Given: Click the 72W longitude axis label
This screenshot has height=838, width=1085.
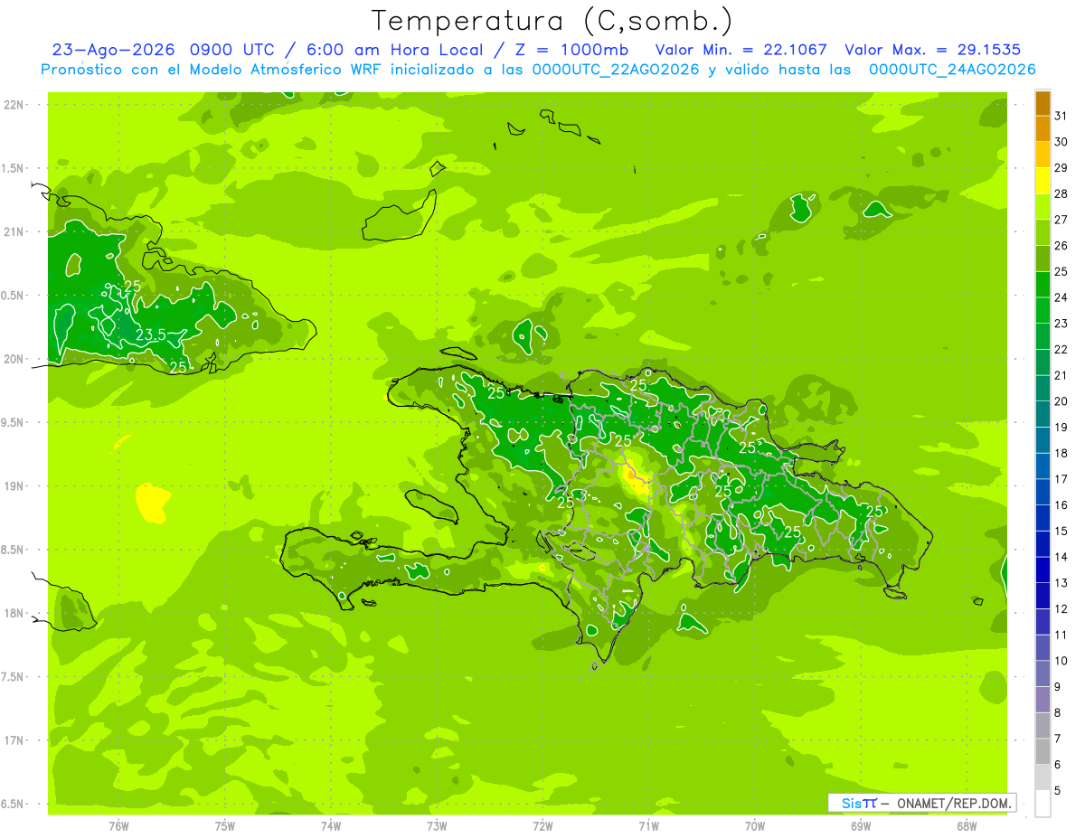Looking at the screenshot, I should tap(542, 825).
